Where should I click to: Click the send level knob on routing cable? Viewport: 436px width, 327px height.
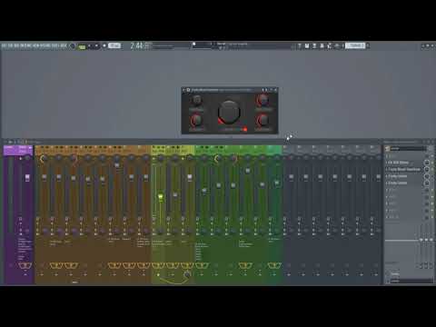click(187, 274)
